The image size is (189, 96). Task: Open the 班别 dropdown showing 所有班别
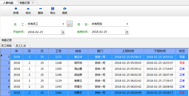(127, 24)
